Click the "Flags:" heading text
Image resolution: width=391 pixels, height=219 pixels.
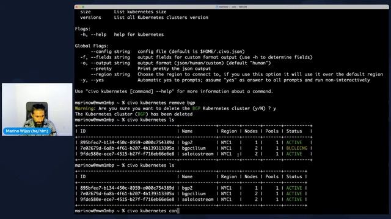(83, 29)
